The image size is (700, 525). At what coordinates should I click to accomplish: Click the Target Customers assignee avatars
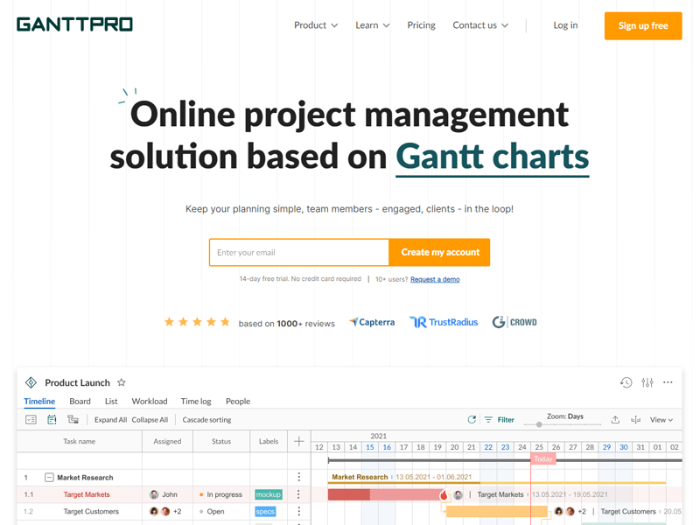[160, 512]
